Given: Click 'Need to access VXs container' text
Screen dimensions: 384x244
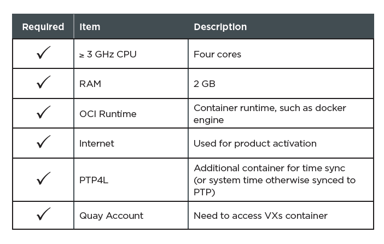Looking at the screenshot, I should (260, 216).
